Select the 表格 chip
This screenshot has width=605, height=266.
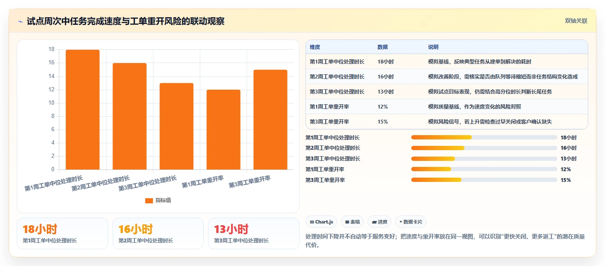[x=352, y=222]
